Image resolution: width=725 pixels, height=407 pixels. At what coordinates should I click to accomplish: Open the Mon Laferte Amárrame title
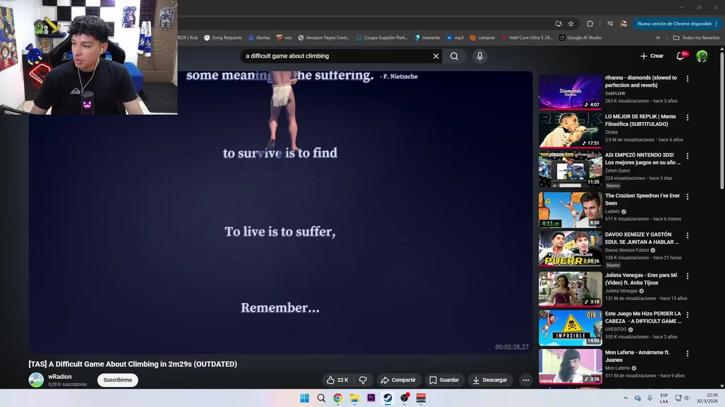pyautogui.click(x=637, y=356)
